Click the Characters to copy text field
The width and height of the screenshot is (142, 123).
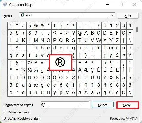pos(65,105)
